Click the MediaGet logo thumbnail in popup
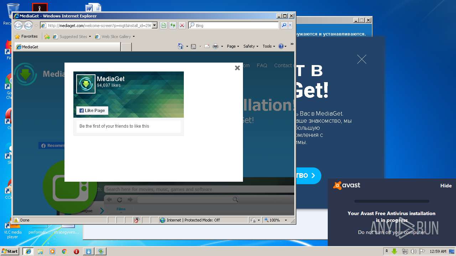 point(86,84)
